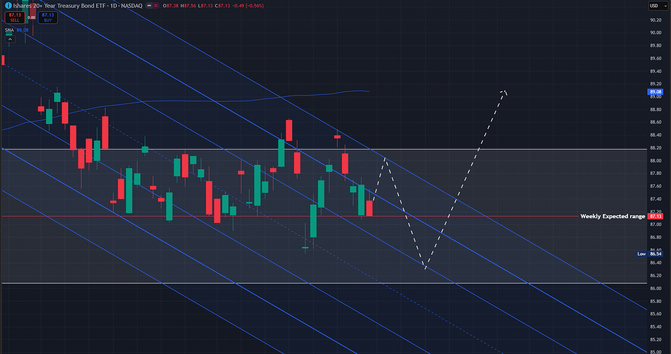671x354 pixels.
Task: Click the 88.20 price axis label
Action: [x=655, y=148]
